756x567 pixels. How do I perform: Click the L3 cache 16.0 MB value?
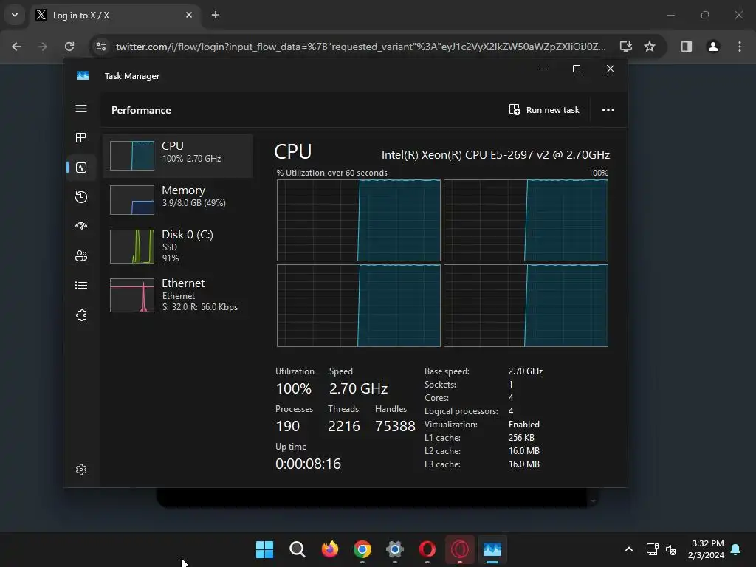coord(524,464)
